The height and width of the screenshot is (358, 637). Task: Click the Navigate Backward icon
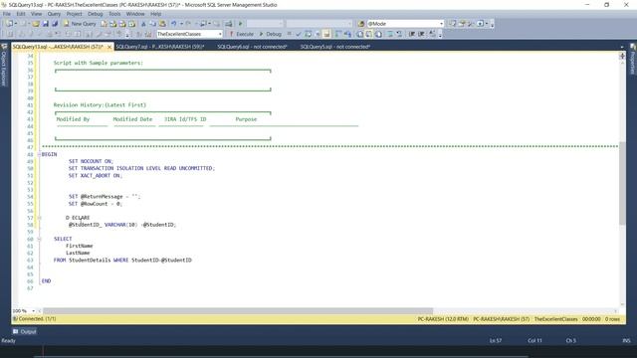coord(203,24)
